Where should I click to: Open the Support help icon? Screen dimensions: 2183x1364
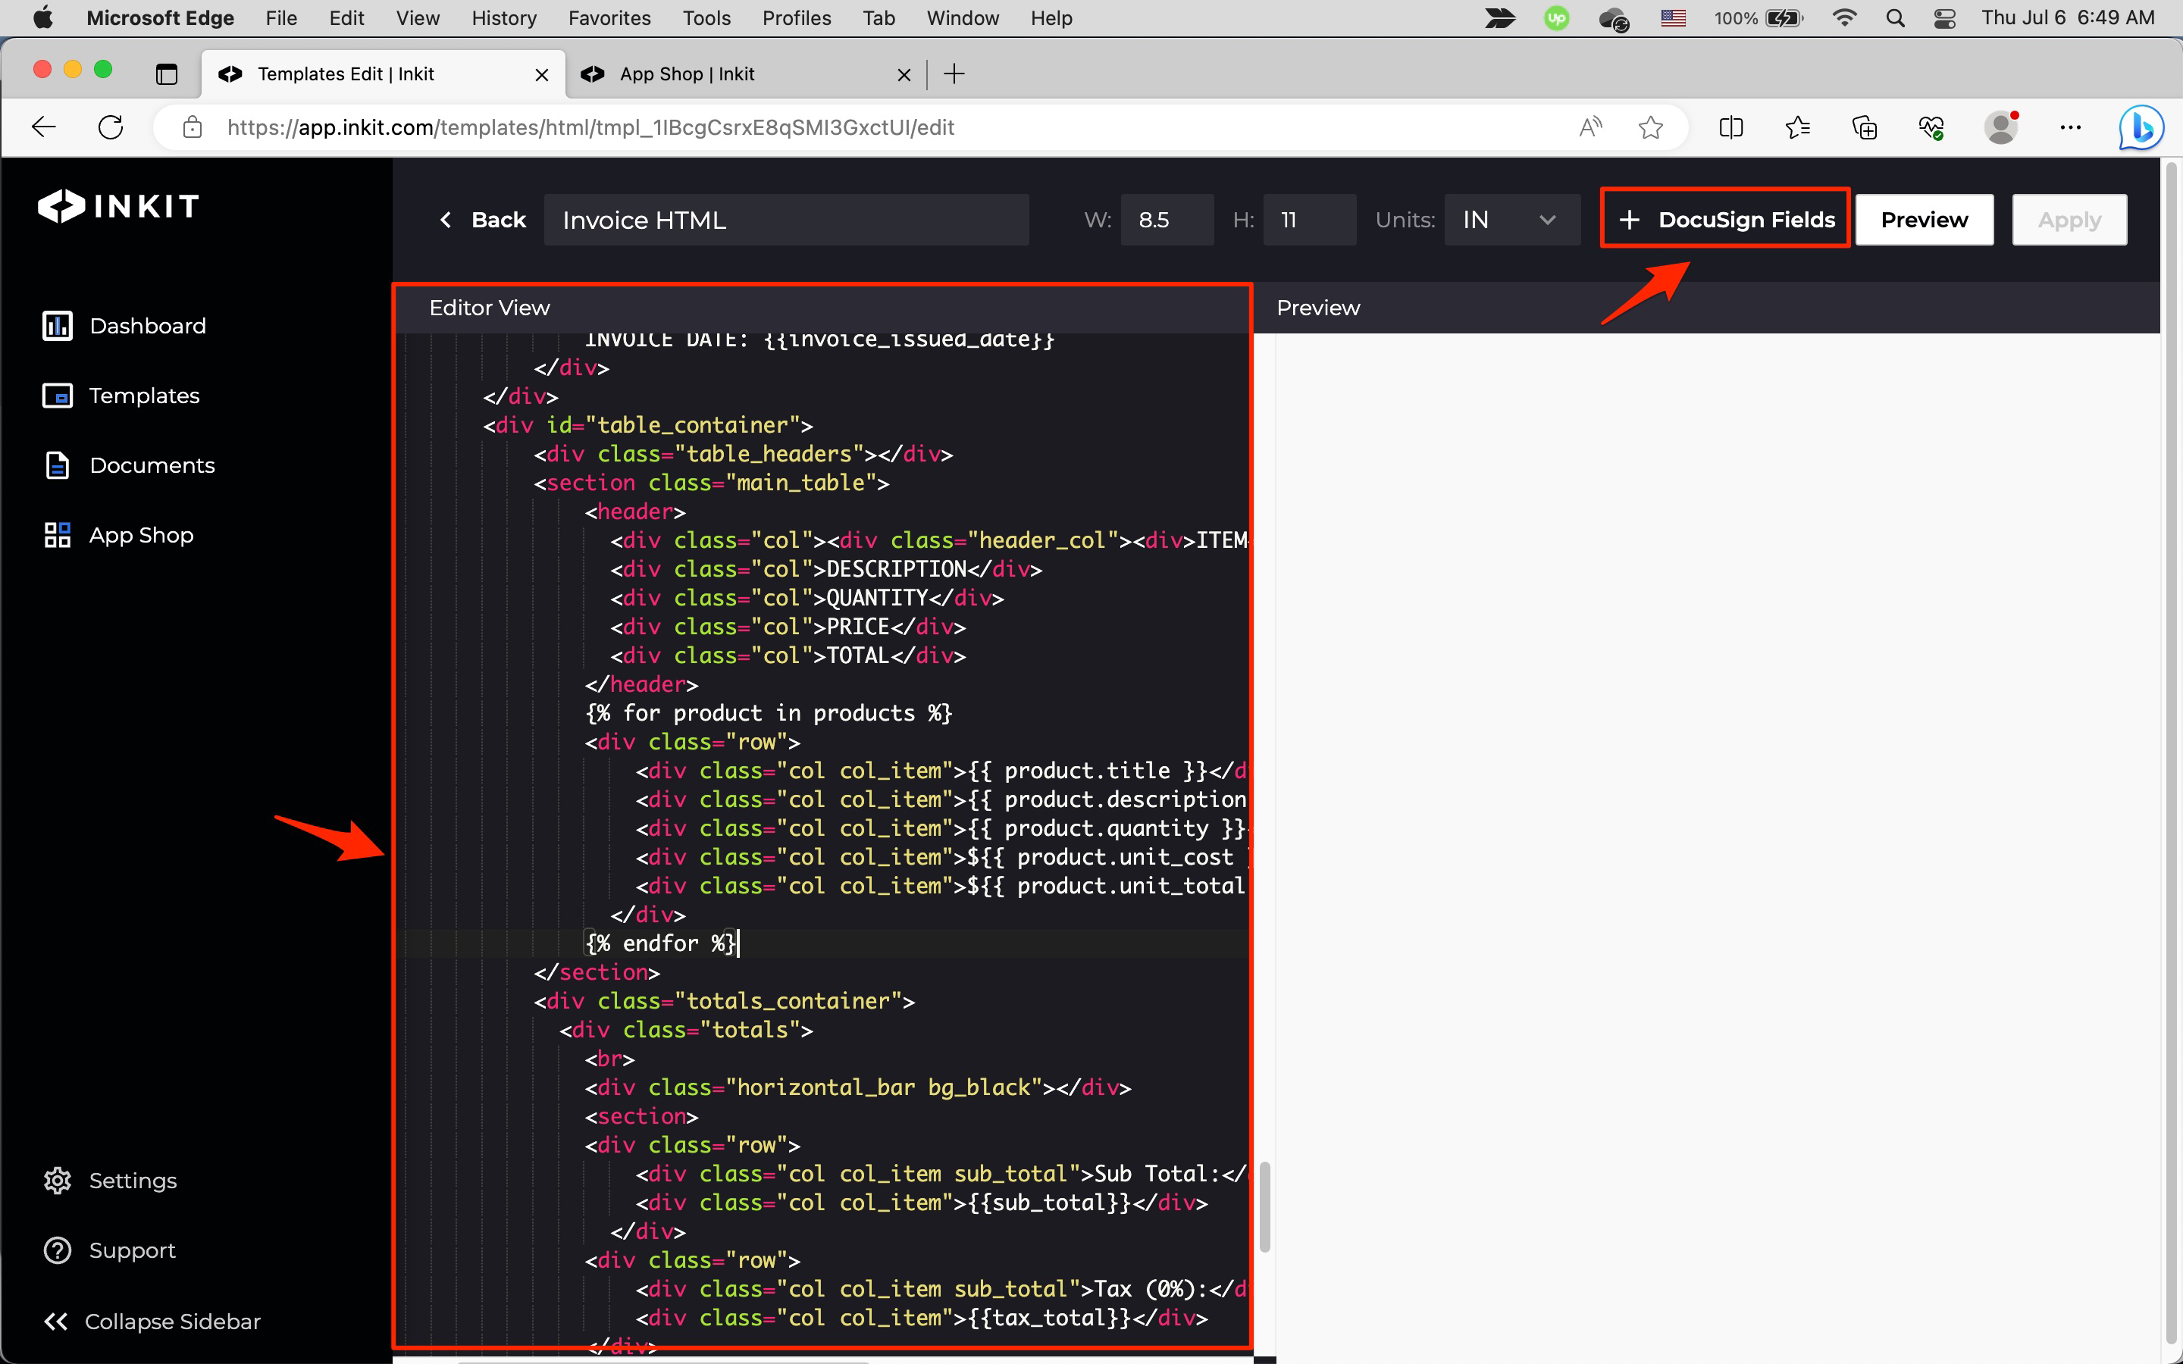click(58, 1250)
